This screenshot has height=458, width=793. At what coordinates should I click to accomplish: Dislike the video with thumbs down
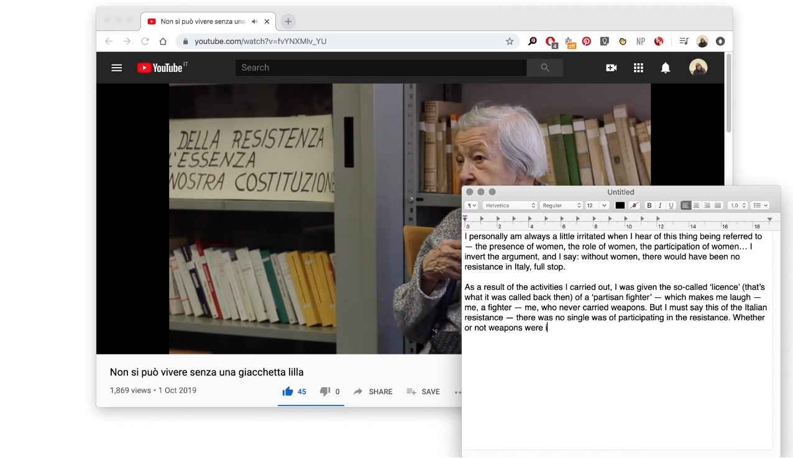324,392
